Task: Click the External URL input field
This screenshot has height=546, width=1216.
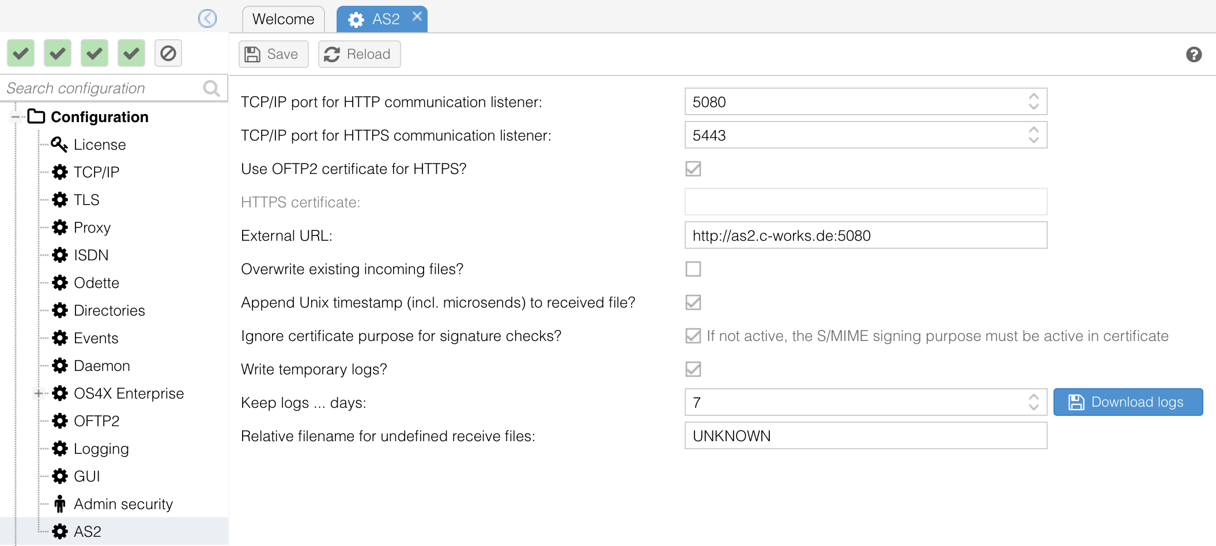Action: [866, 236]
